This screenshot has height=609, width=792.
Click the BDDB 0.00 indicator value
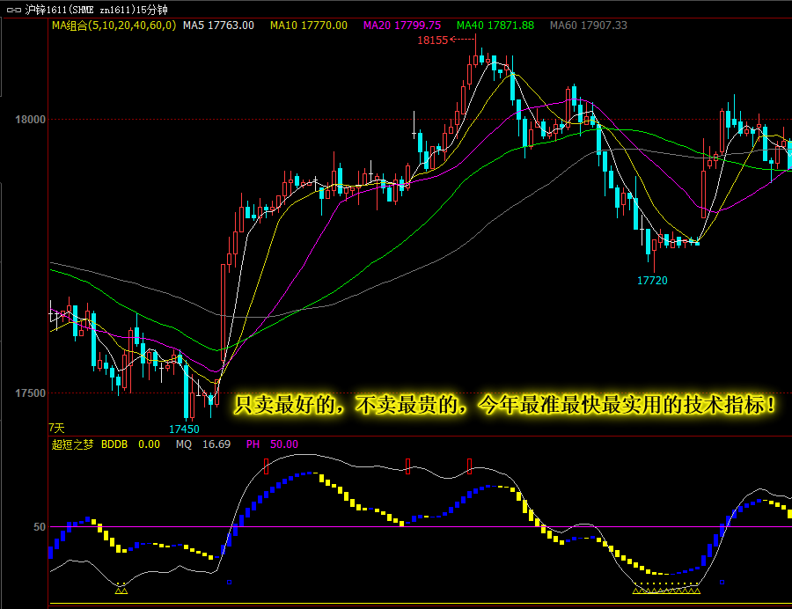pyautogui.click(x=130, y=444)
